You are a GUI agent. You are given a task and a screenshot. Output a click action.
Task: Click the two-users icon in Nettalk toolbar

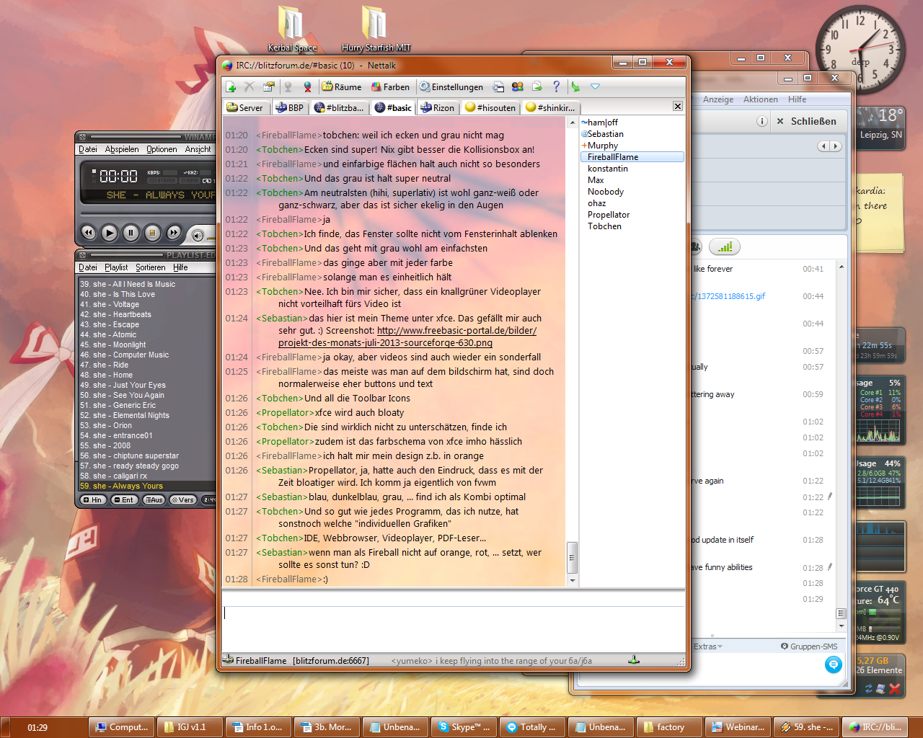(517, 86)
